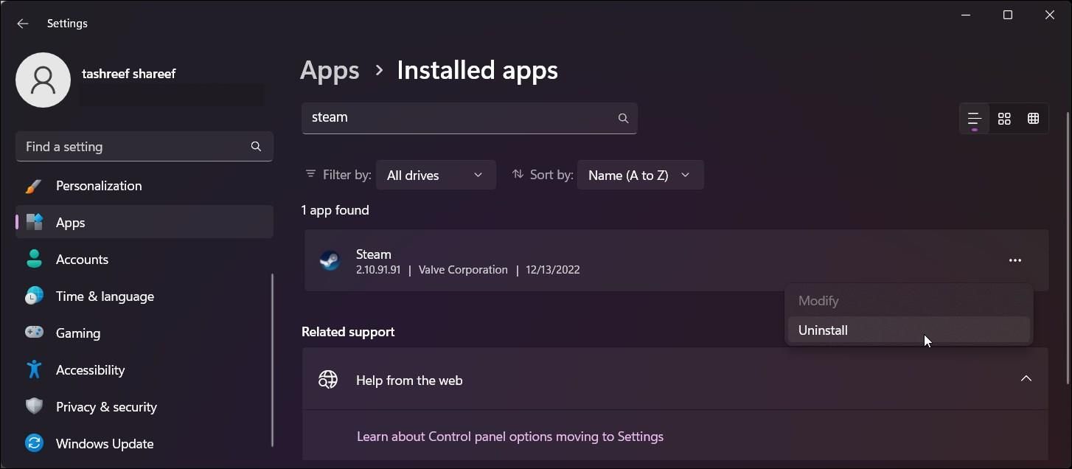
Task: Click the Accounts icon in the sidebar
Action: coord(34,259)
